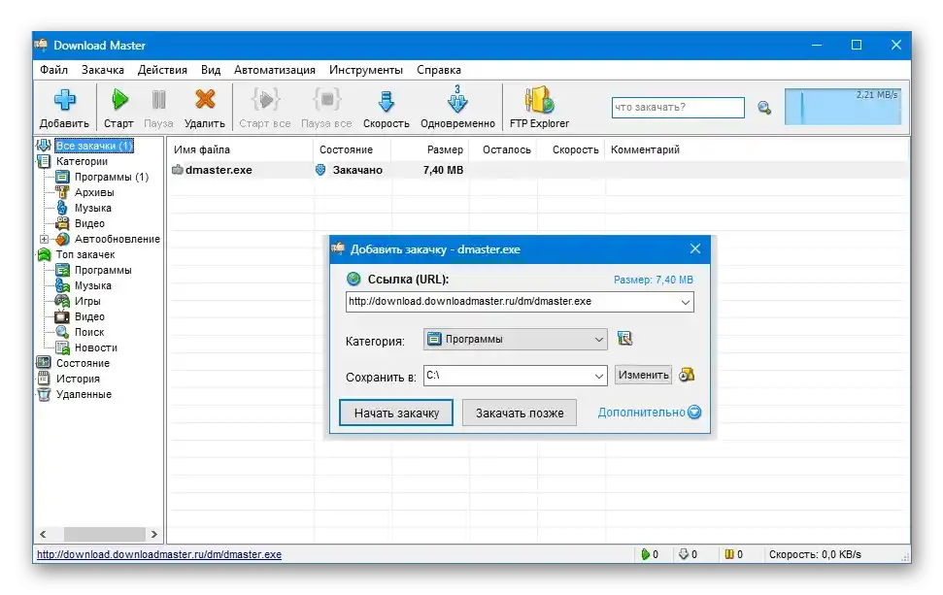Image resolution: width=943 pixels, height=595 pixels.
Task: Select Видео under Категории
Action: coord(89,223)
